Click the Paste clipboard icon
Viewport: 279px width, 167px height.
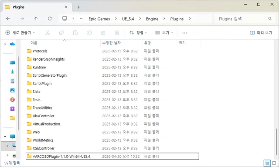[x=75, y=33]
